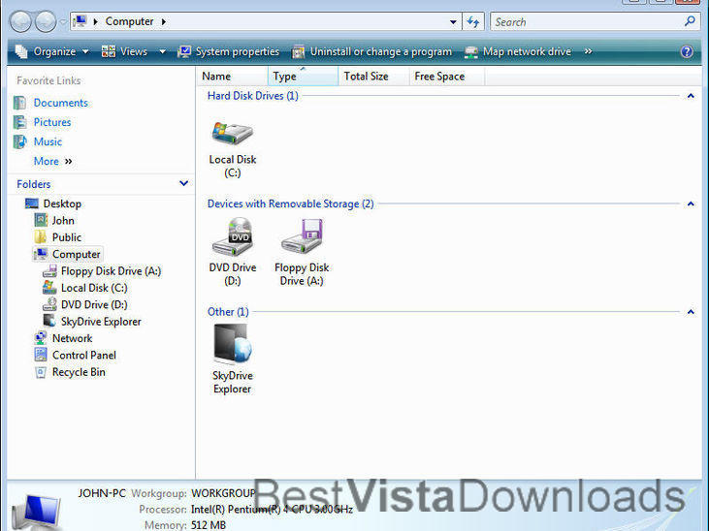Screen dimensions: 709x531
Task: Open the Views dropdown arrow
Action: pyautogui.click(x=162, y=51)
